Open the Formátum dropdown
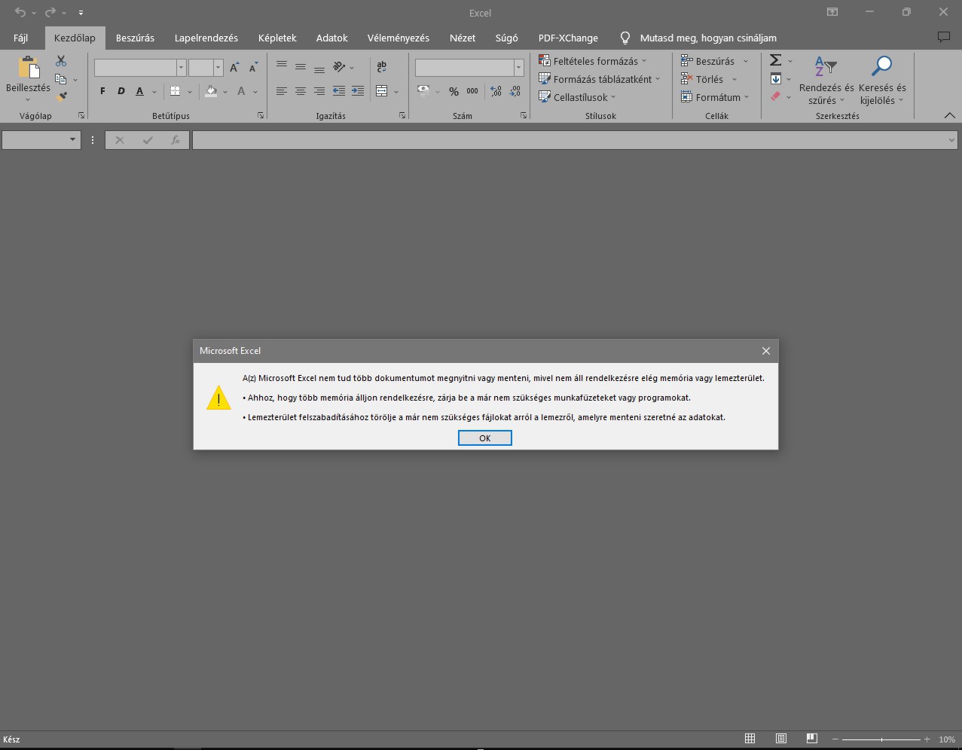Screen dimensions: 962x750 [x=715, y=97]
